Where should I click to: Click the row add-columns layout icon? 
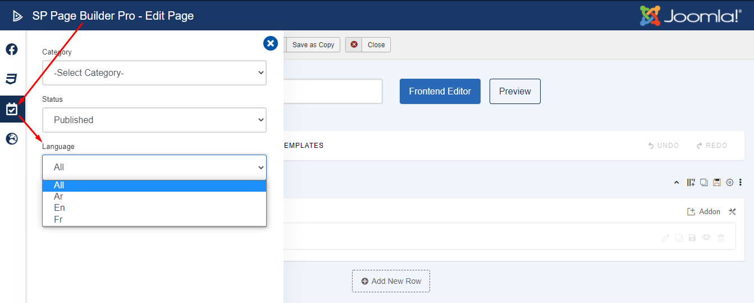point(691,182)
